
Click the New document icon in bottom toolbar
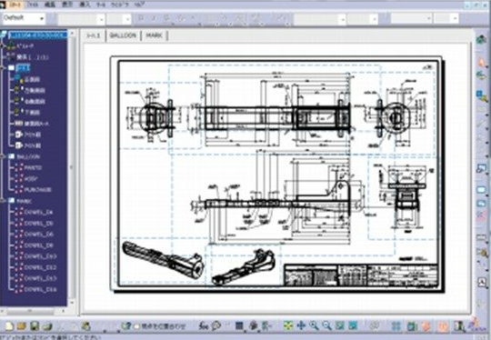tap(9, 326)
